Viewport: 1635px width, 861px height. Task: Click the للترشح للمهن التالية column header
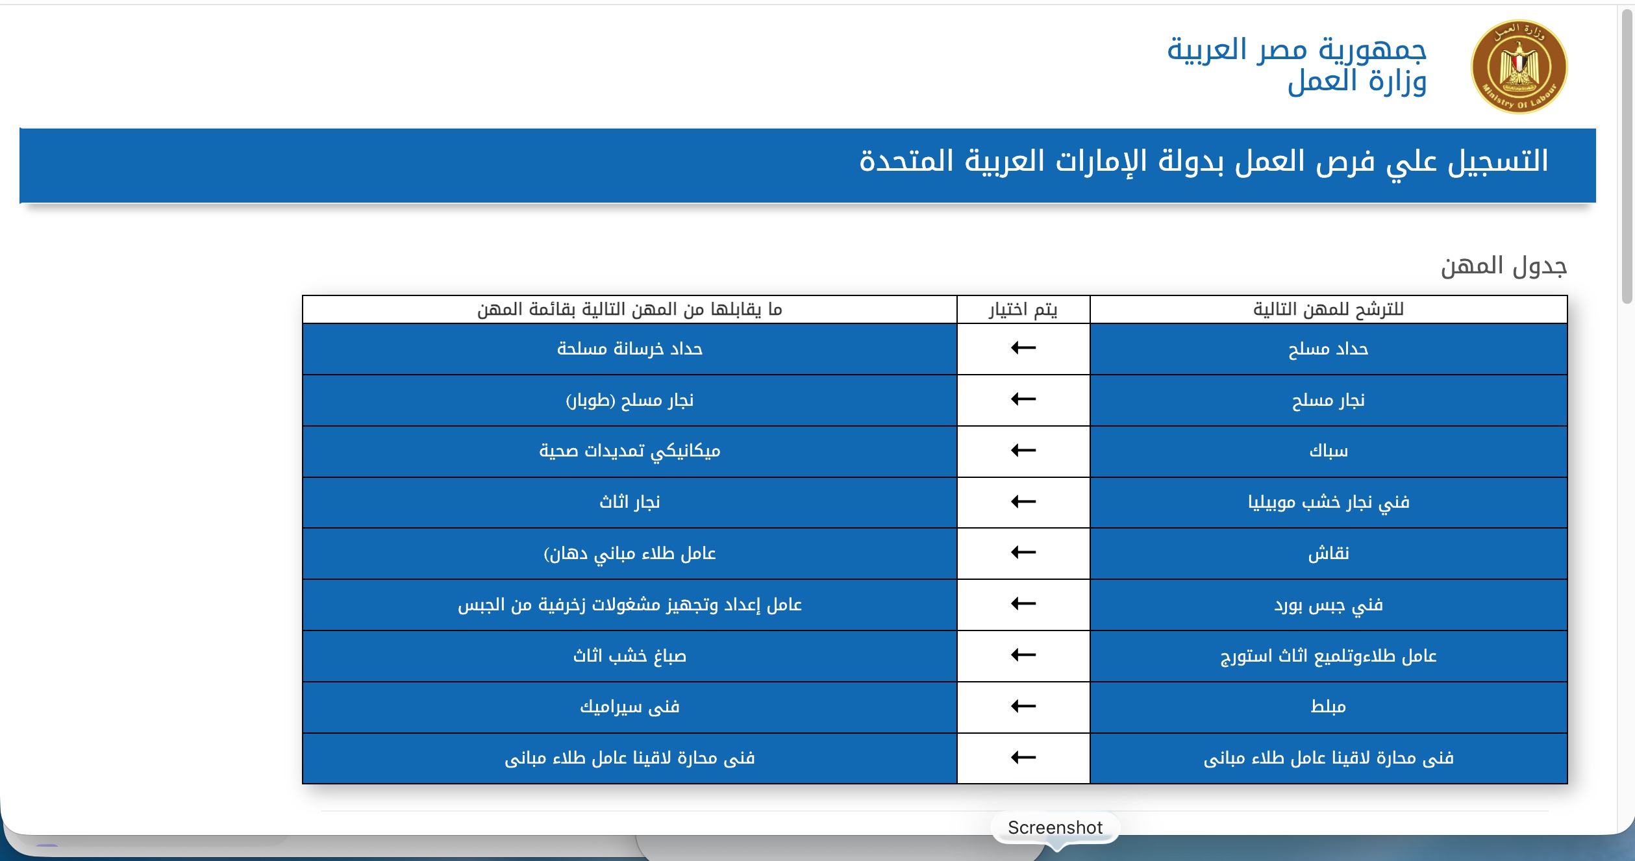click(x=1328, y=310)
